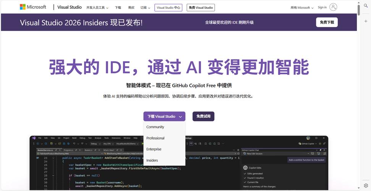371x191 pixels.
Task: Click the account avatar icon
Action: [333, 7]
